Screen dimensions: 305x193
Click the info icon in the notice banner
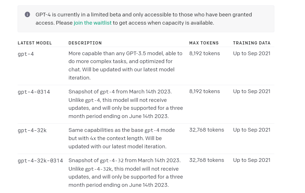click(28, 14)
